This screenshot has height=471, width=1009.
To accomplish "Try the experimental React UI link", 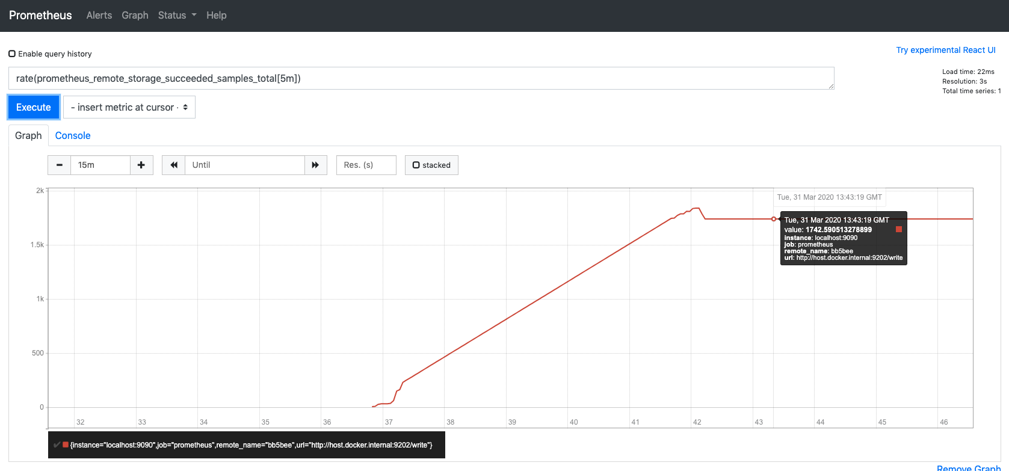I will pos(946,50).
